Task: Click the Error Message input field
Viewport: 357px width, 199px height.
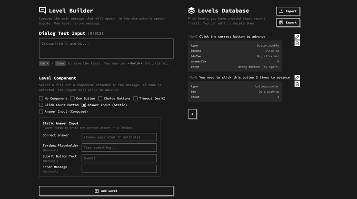Action: pos(119,169)
